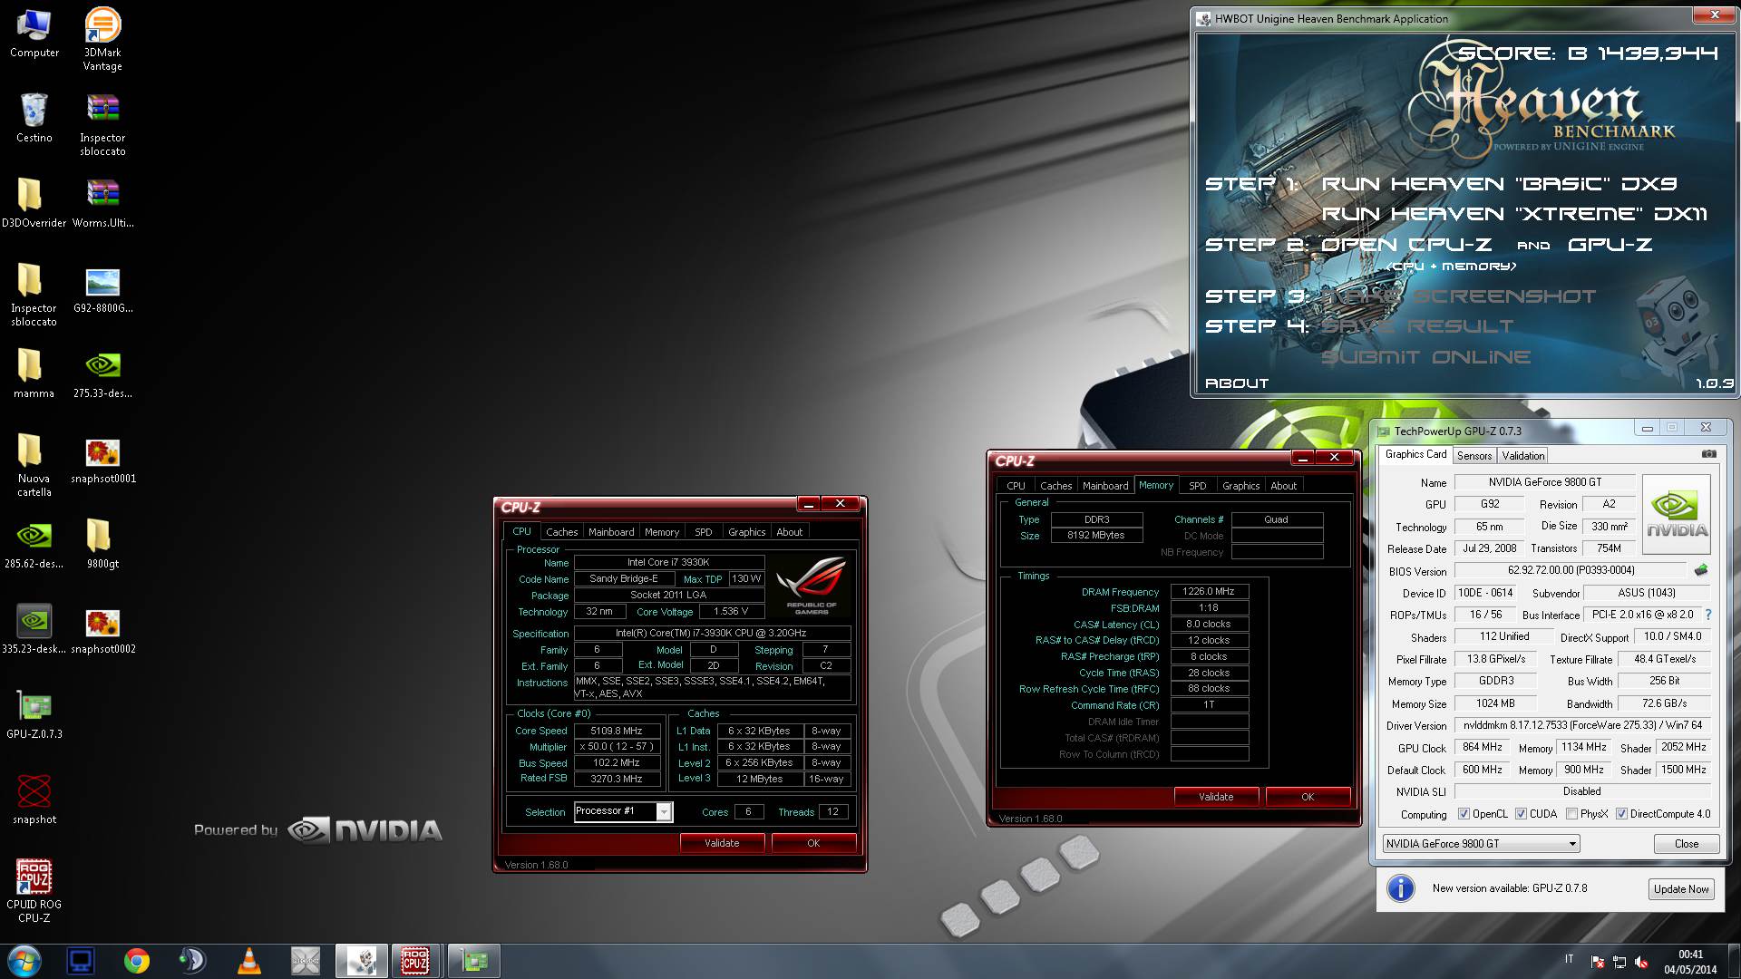Switch to Caches tab in left CPU-Z
The image size is (1741, 979).
click(561, 532)
